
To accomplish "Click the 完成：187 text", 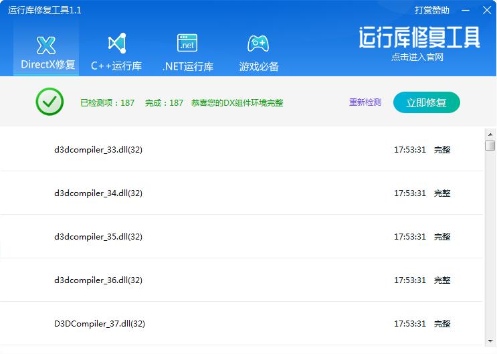I will point(164,103).
